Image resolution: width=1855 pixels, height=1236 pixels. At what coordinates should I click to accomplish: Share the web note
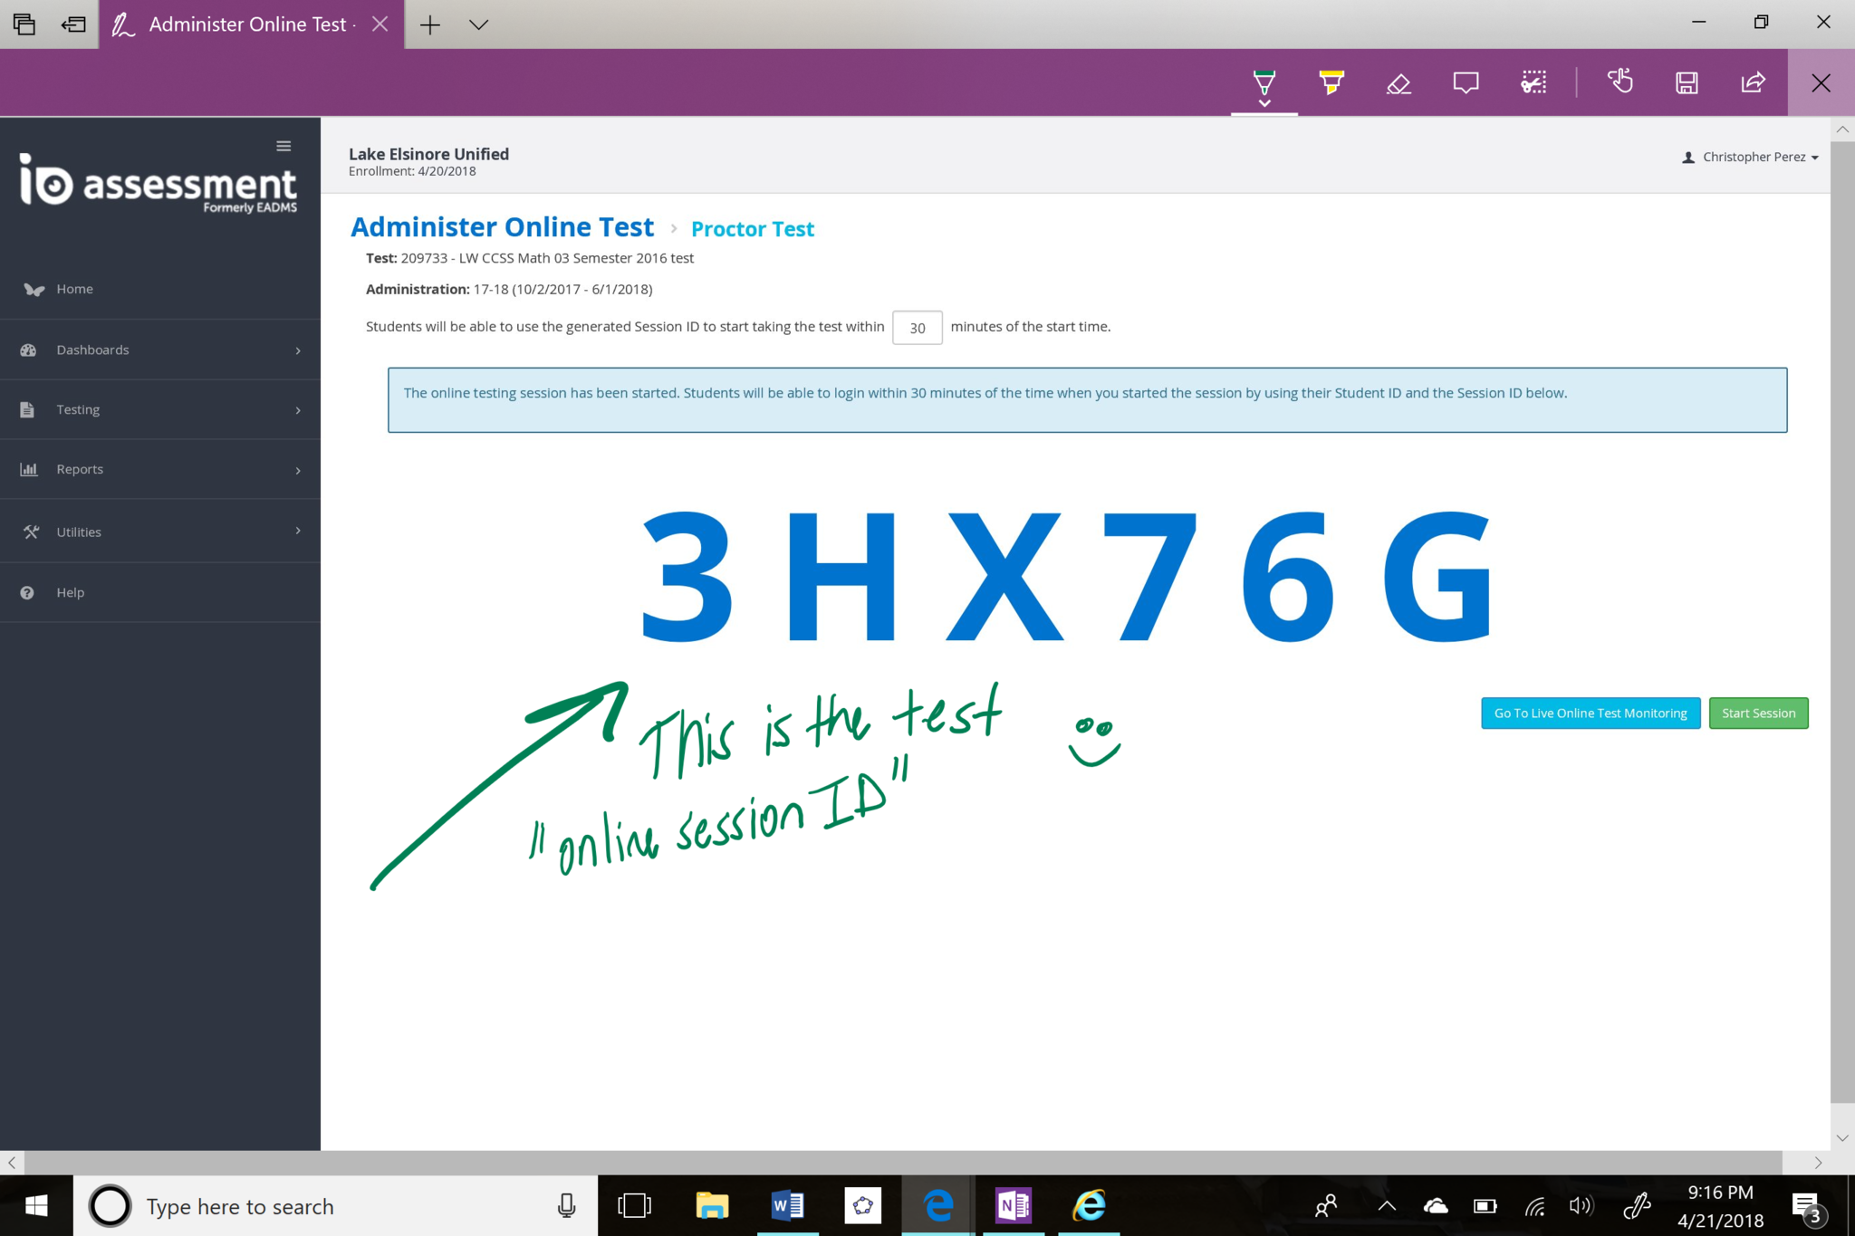(1753, 82)
